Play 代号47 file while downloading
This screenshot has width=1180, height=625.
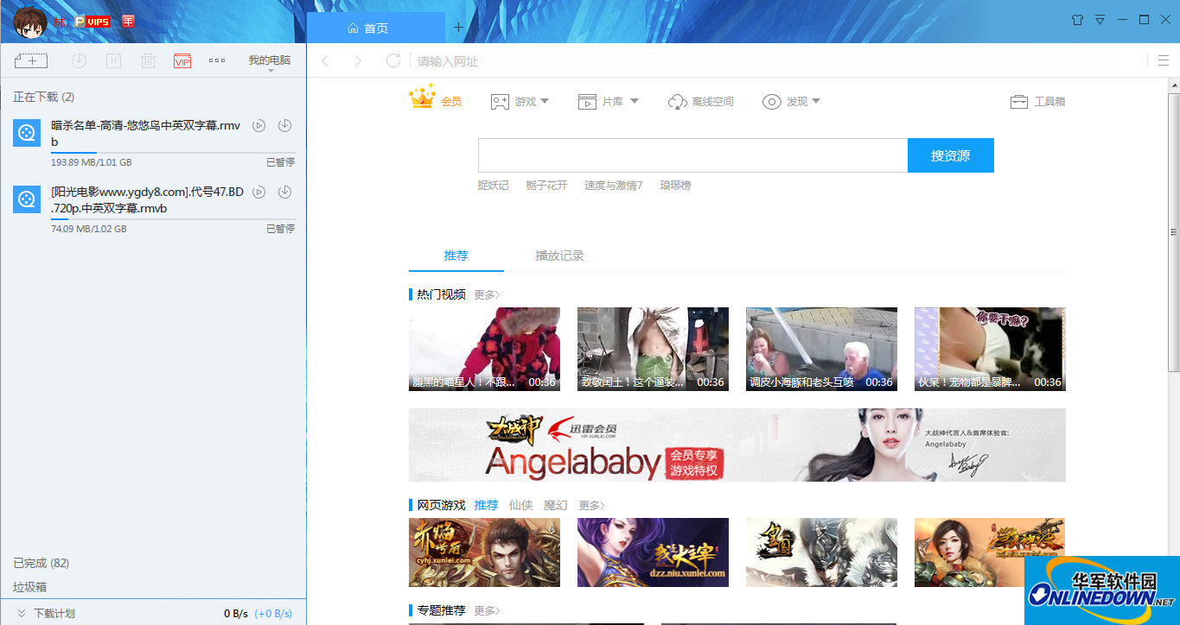pyautogui.click(x=258, y=192)
